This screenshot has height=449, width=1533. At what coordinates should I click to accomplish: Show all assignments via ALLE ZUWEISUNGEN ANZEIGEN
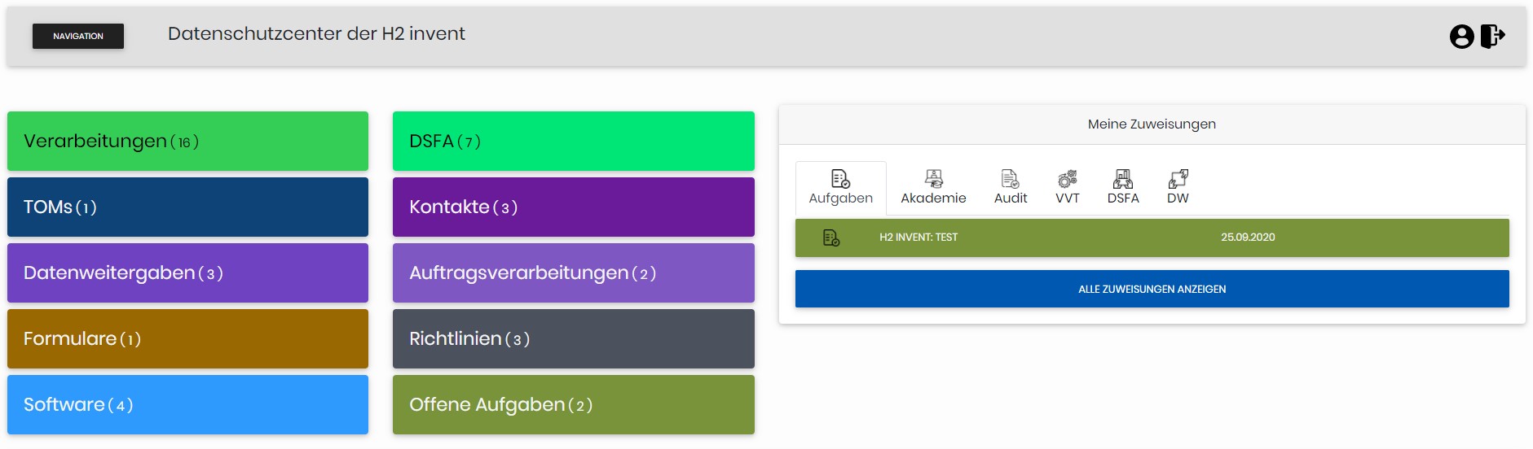point(1152,289)
